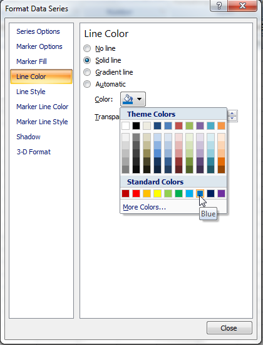This screenshot has width=263, height=345.
Task: Open the Marker Options category
Action: (x=39, y=46)
